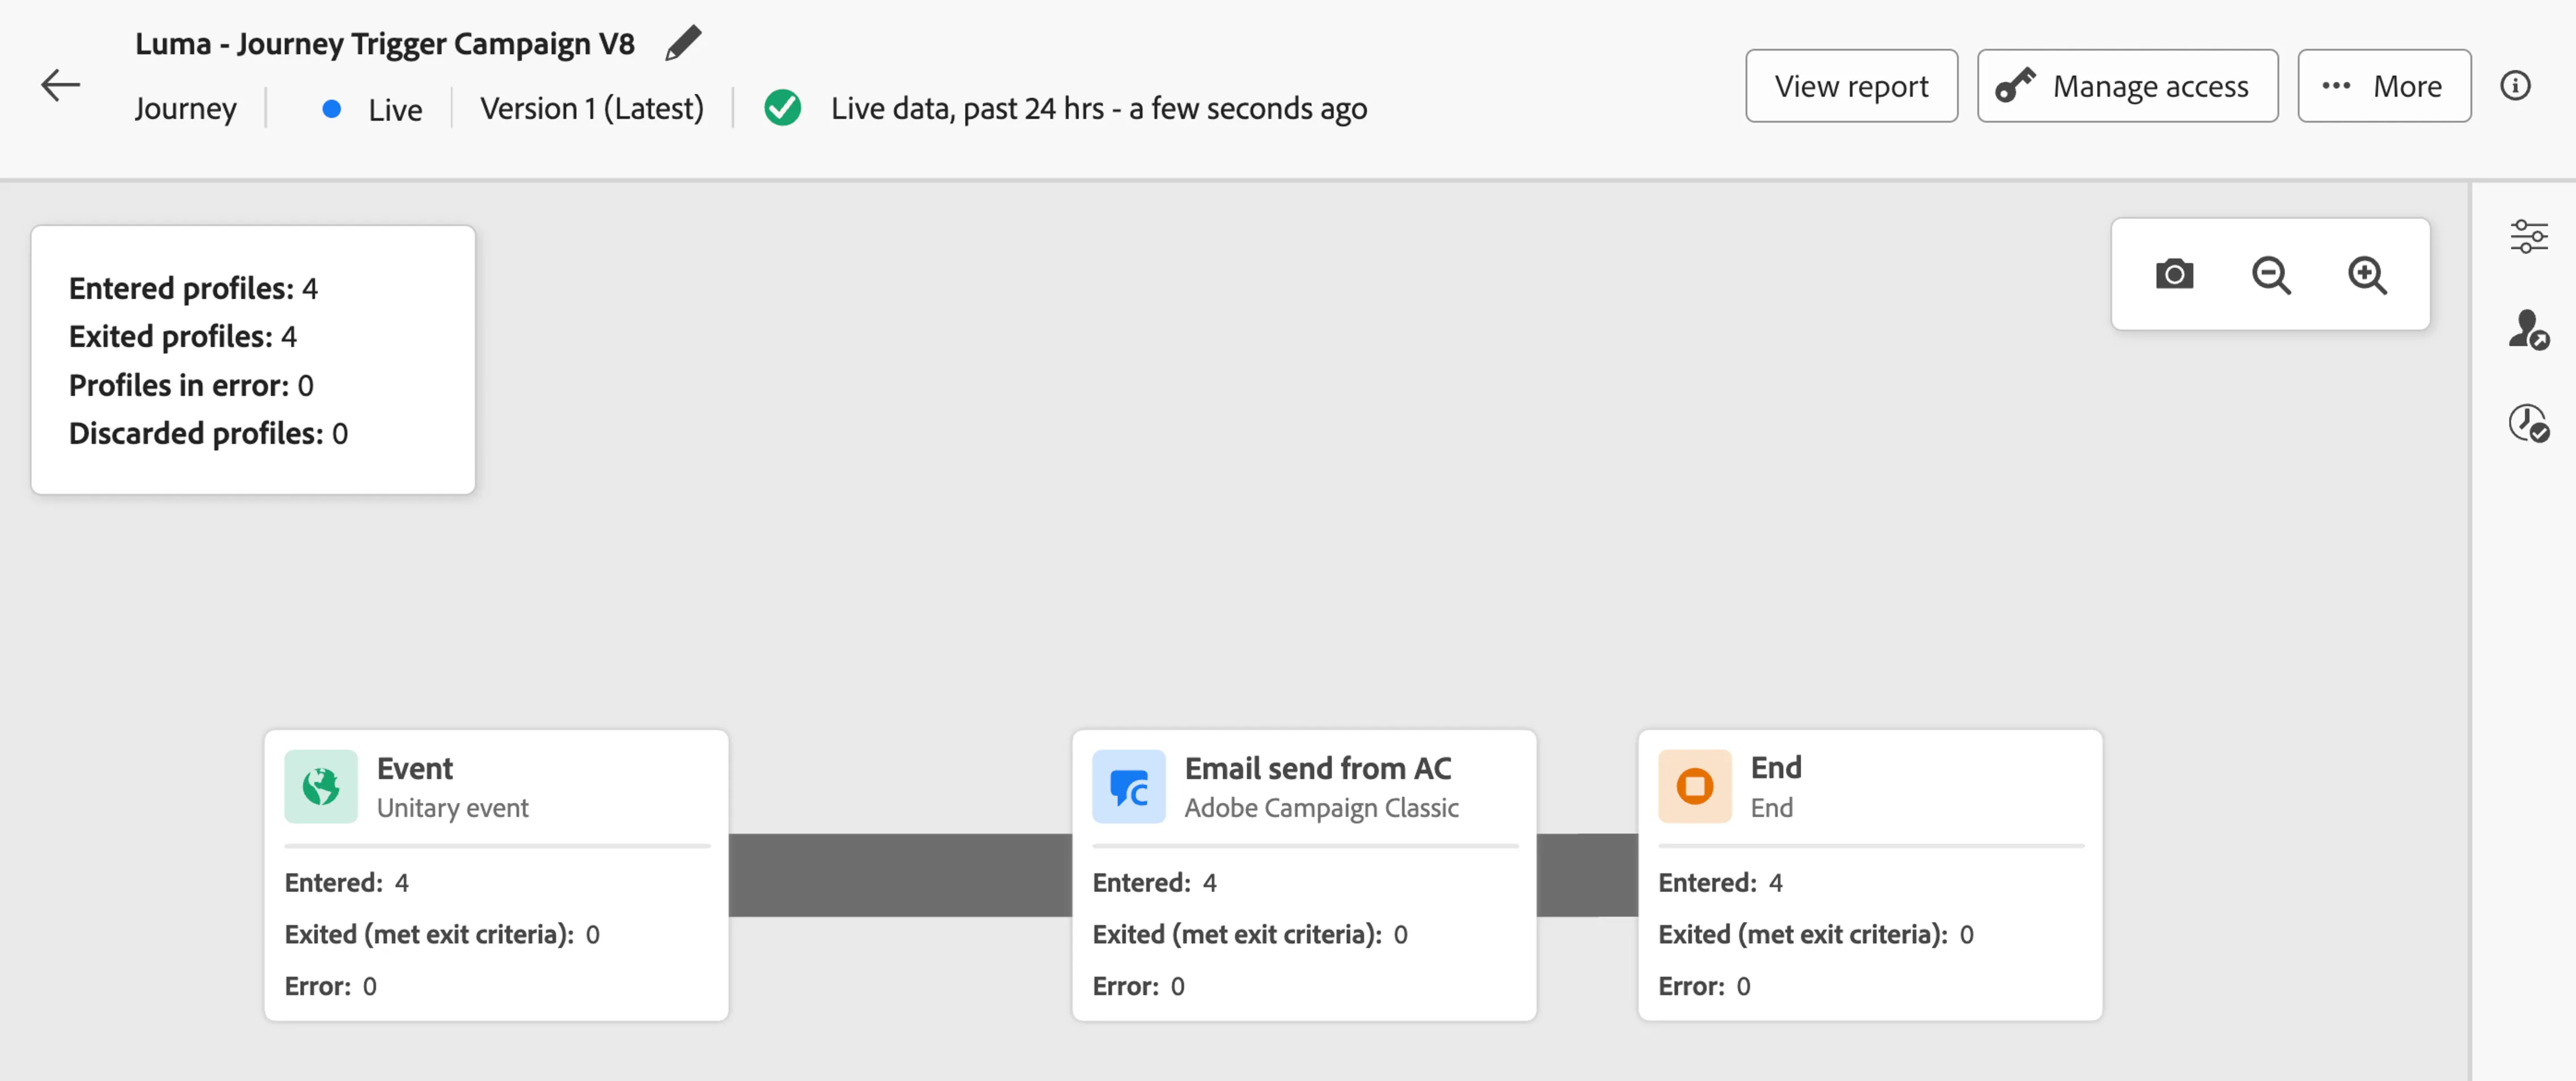Open the profile user icon in sidebar
2576x1081 pixels.
(2528, 329)
